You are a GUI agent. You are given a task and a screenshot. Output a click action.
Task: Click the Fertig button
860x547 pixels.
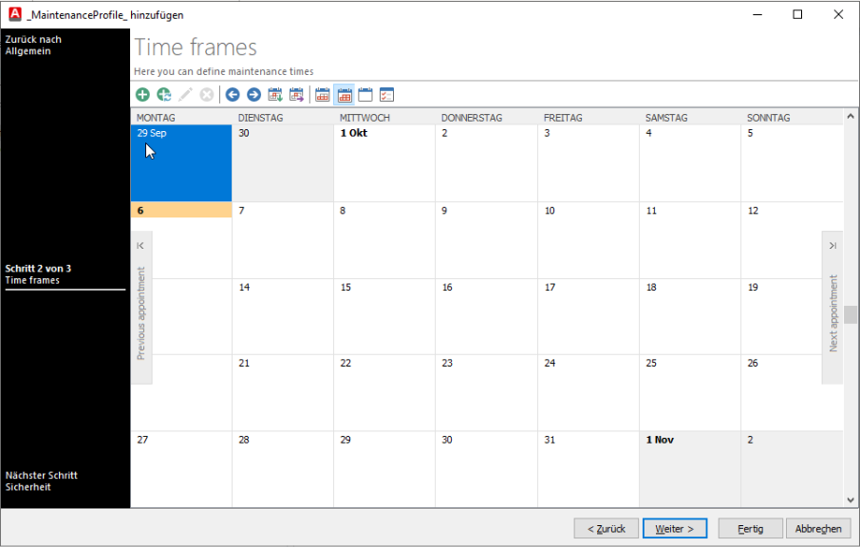pos(749,529)
